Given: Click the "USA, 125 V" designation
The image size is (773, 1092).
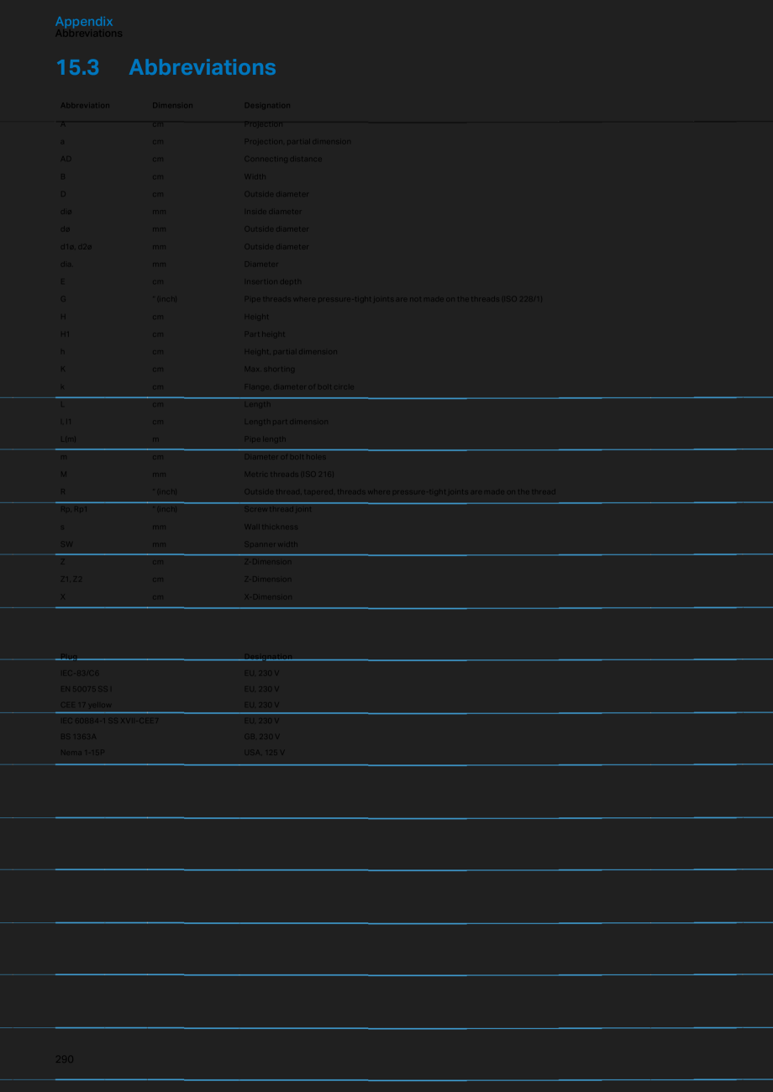Looking at the screenshot, I should point(265,752).
